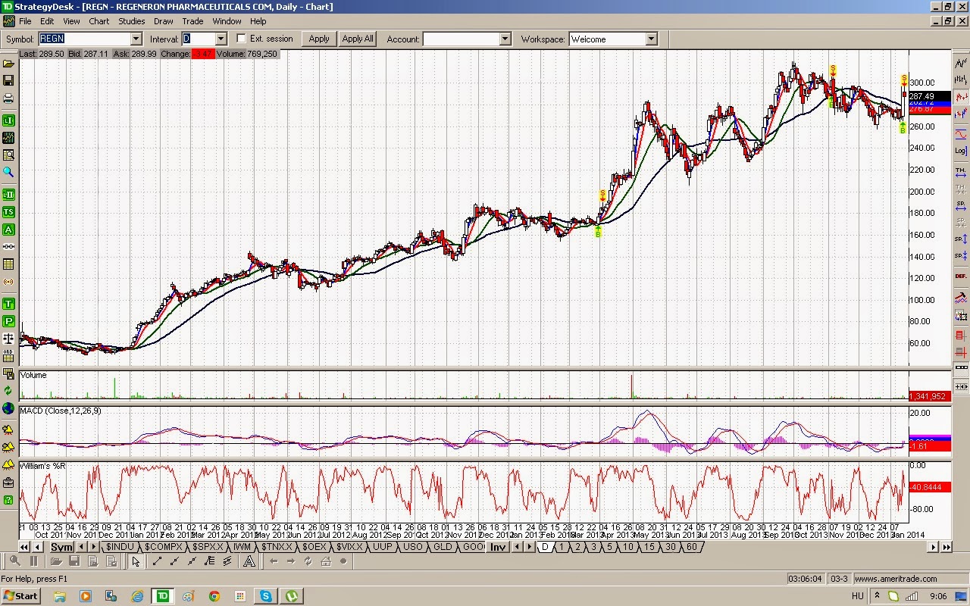Viewport: 970px width, 606px height.
Task: Open the Interval dropdown
Action: click(x=221, y=39)
